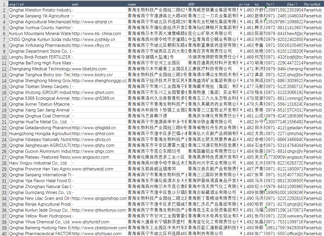
Task: Click the web cell "www.qhyhznbf.com"
Action: 99,222
